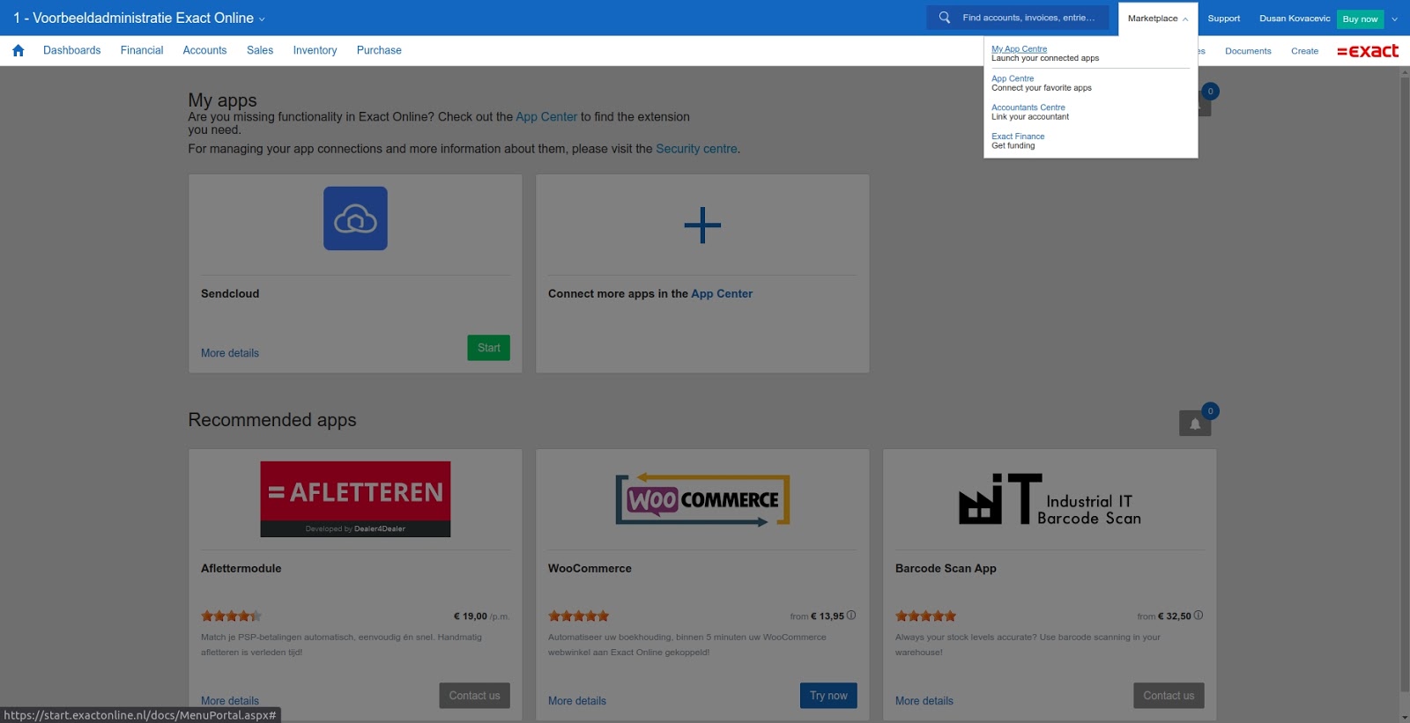Image resolution: width=1410 pixels, height=723 pixels.
Task: Select App Centre in Marketplace menu
Action: click(1013, 78)
